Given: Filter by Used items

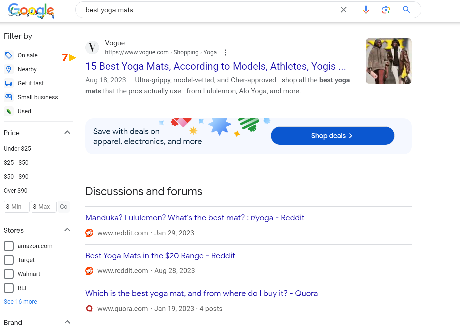Looking at the screenshot, I should tap(24, 111).
